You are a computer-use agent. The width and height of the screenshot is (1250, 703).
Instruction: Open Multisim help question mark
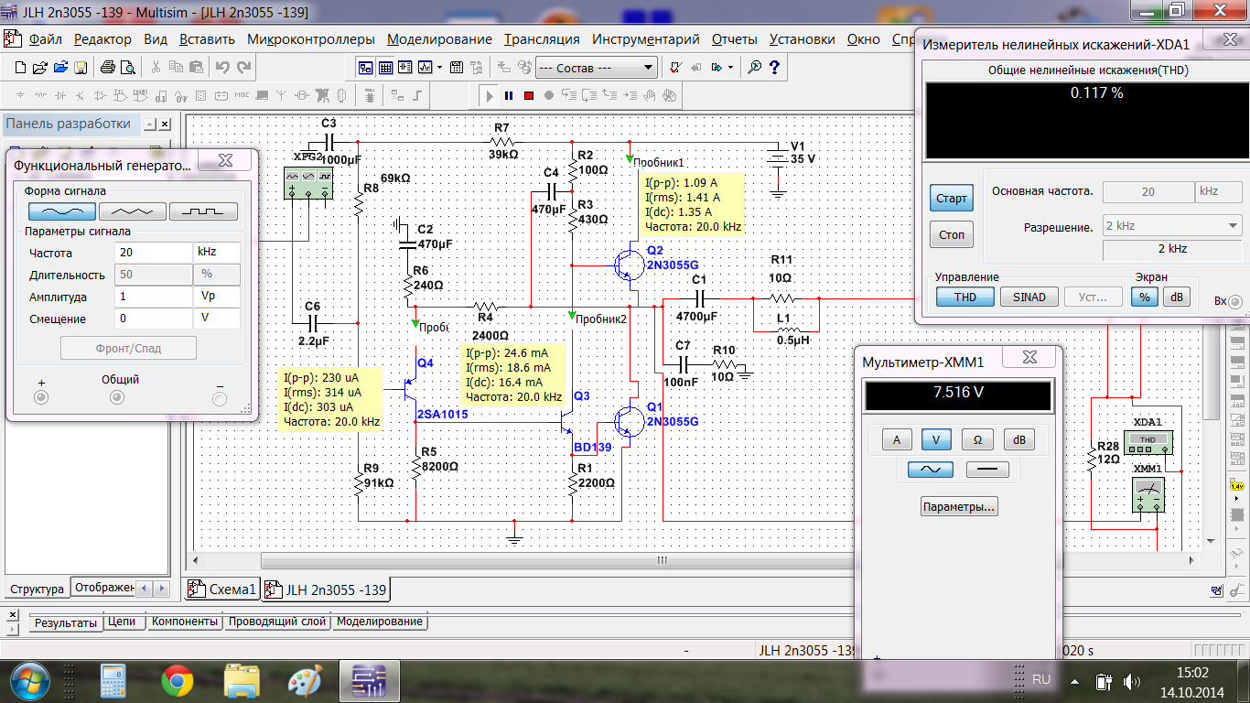point(775,68)
